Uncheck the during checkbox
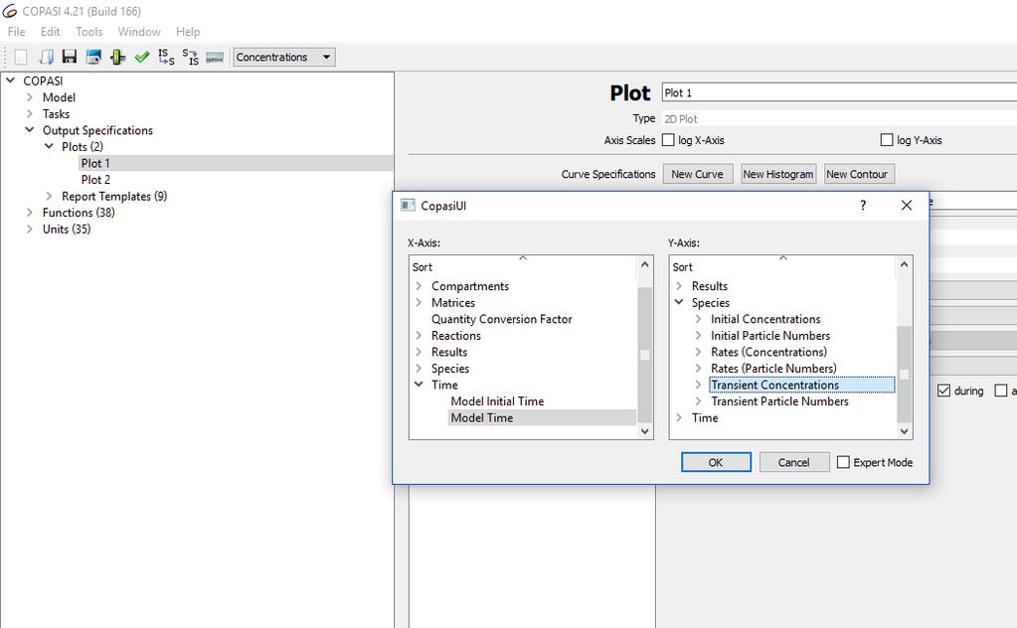1017x628 pixels. (x=943, y=391)
